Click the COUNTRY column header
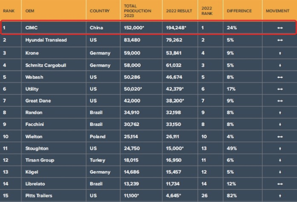297x202 pixels. [x=100, y=11]
